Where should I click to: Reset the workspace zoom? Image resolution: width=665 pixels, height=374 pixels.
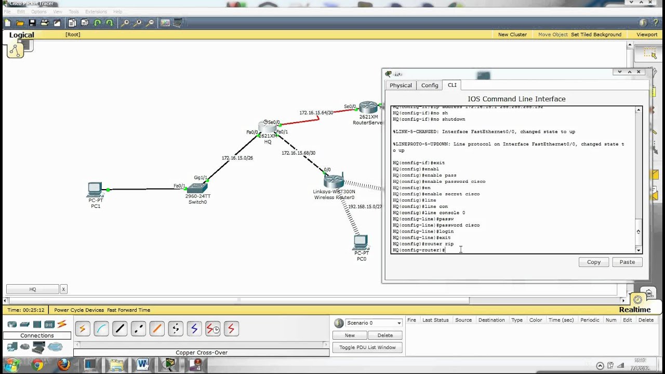pos(138,23)
